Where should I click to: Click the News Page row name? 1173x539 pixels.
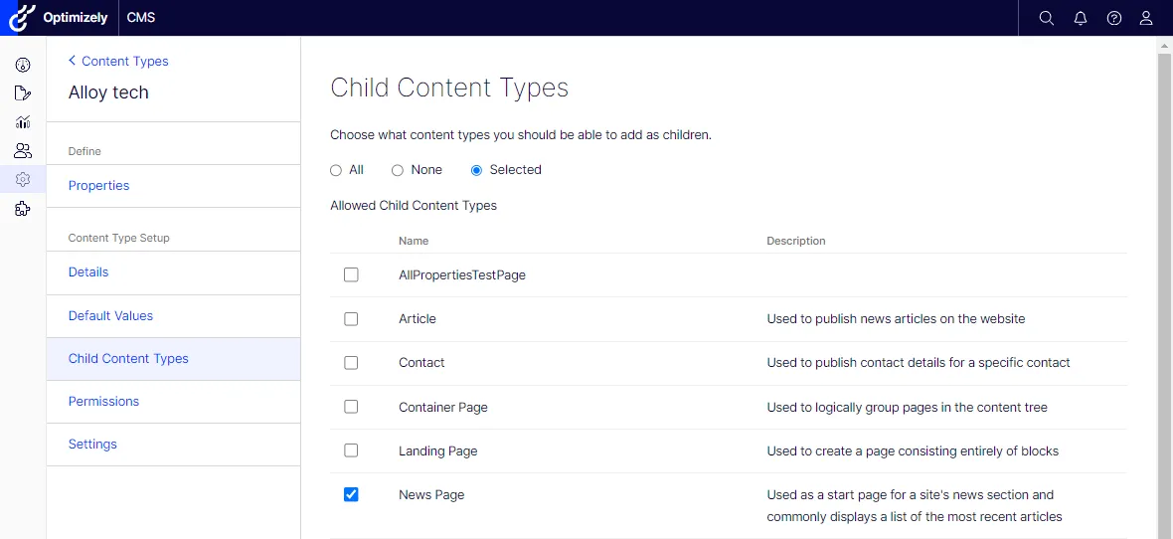431,495
